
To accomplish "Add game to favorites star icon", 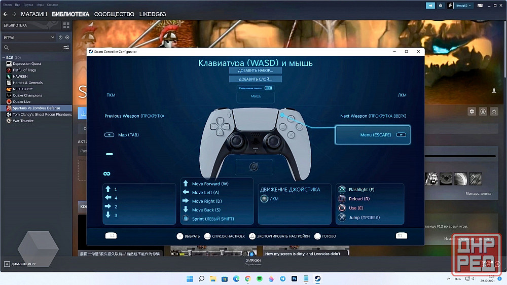I will click(x=494, y=111).
